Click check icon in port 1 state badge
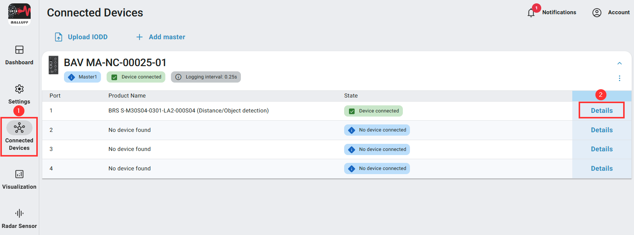 coord(352,111)
